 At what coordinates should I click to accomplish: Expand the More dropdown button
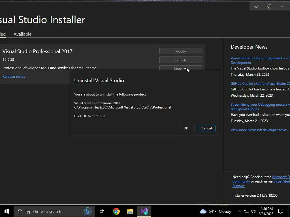pos(180,68)
